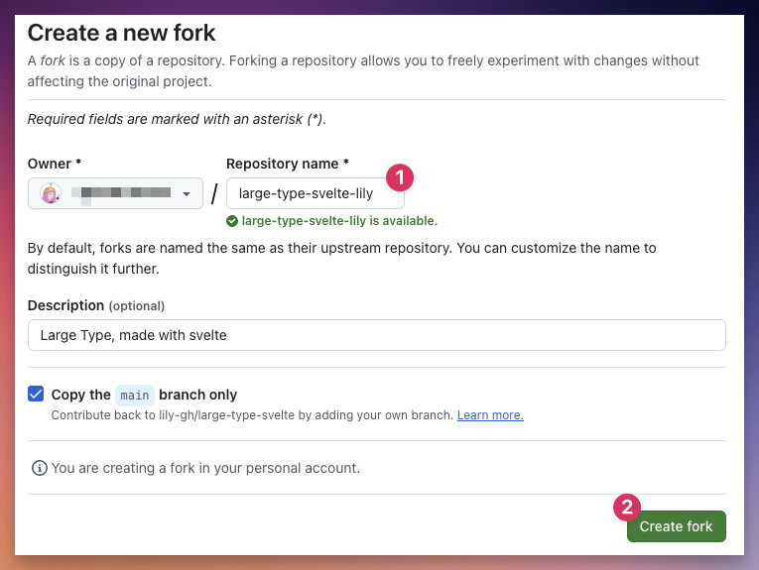759x570 pixels.
Task: Click the green Create fork button
Action: tap(677, 526)
